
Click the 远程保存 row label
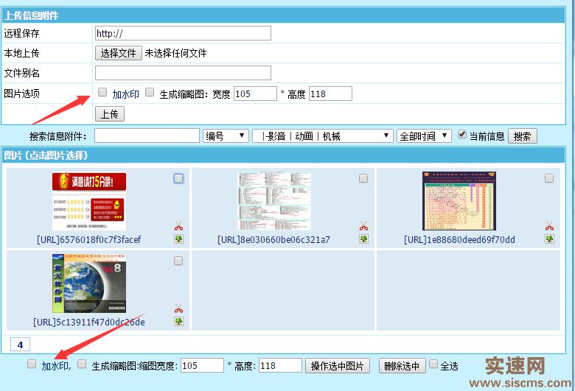tap(21, 33)
